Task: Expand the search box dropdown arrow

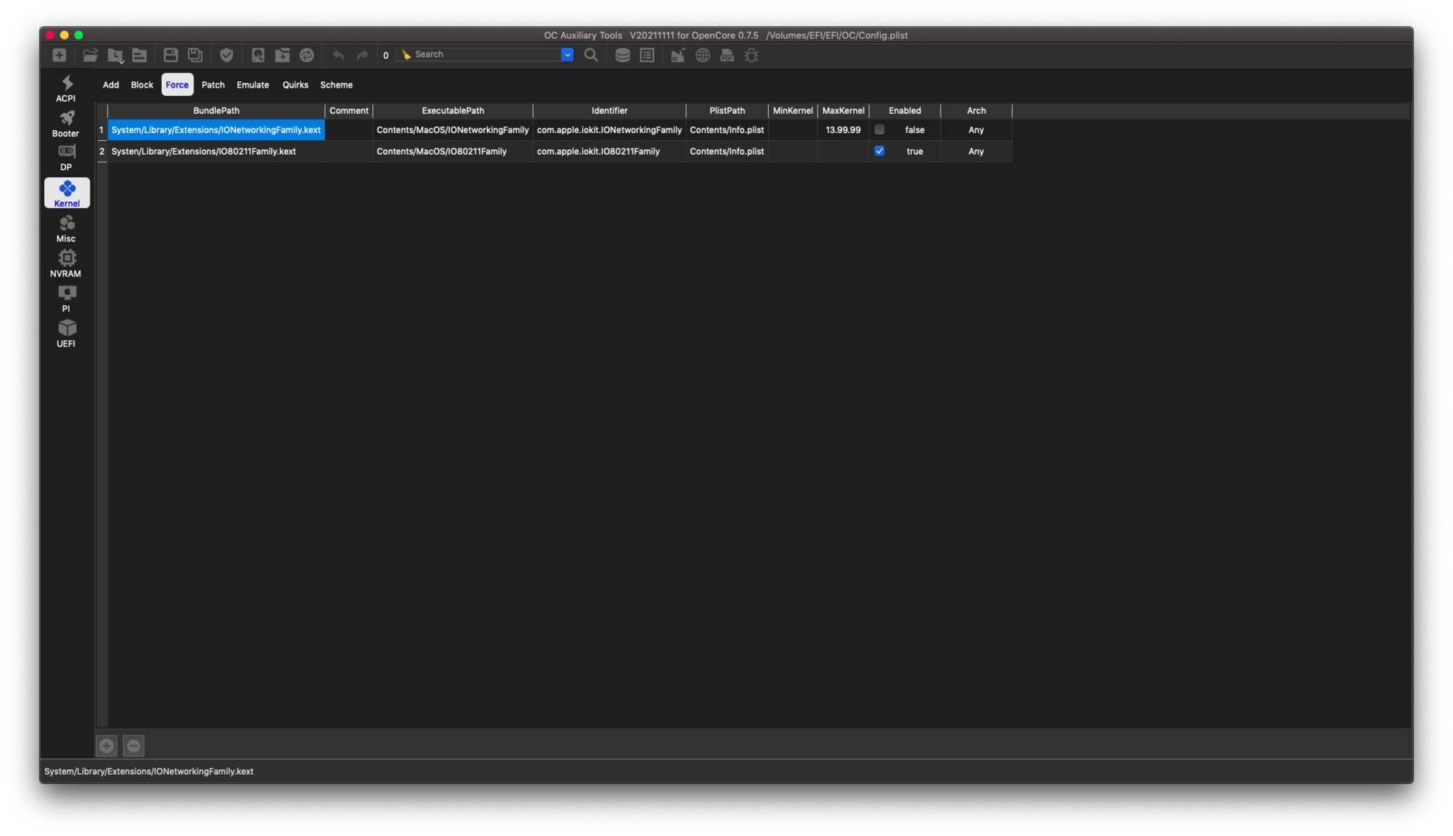Action: point(567,55)
